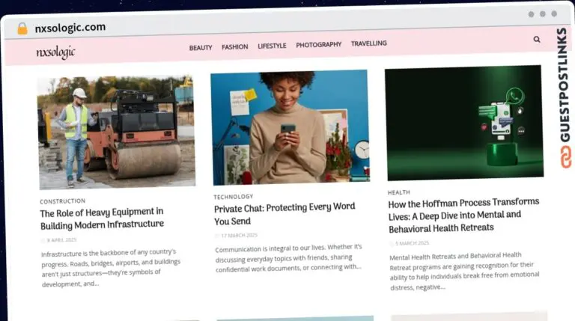Select the Lifestyle menu item
Screen dimensions: 575x321
pos(272,46)
